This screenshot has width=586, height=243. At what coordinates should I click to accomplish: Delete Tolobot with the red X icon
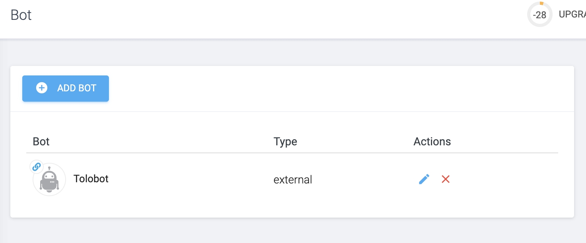[x=446, y=179]
